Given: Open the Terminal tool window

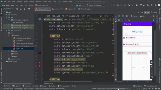Looking at the screenshot, I should point(26,86).
